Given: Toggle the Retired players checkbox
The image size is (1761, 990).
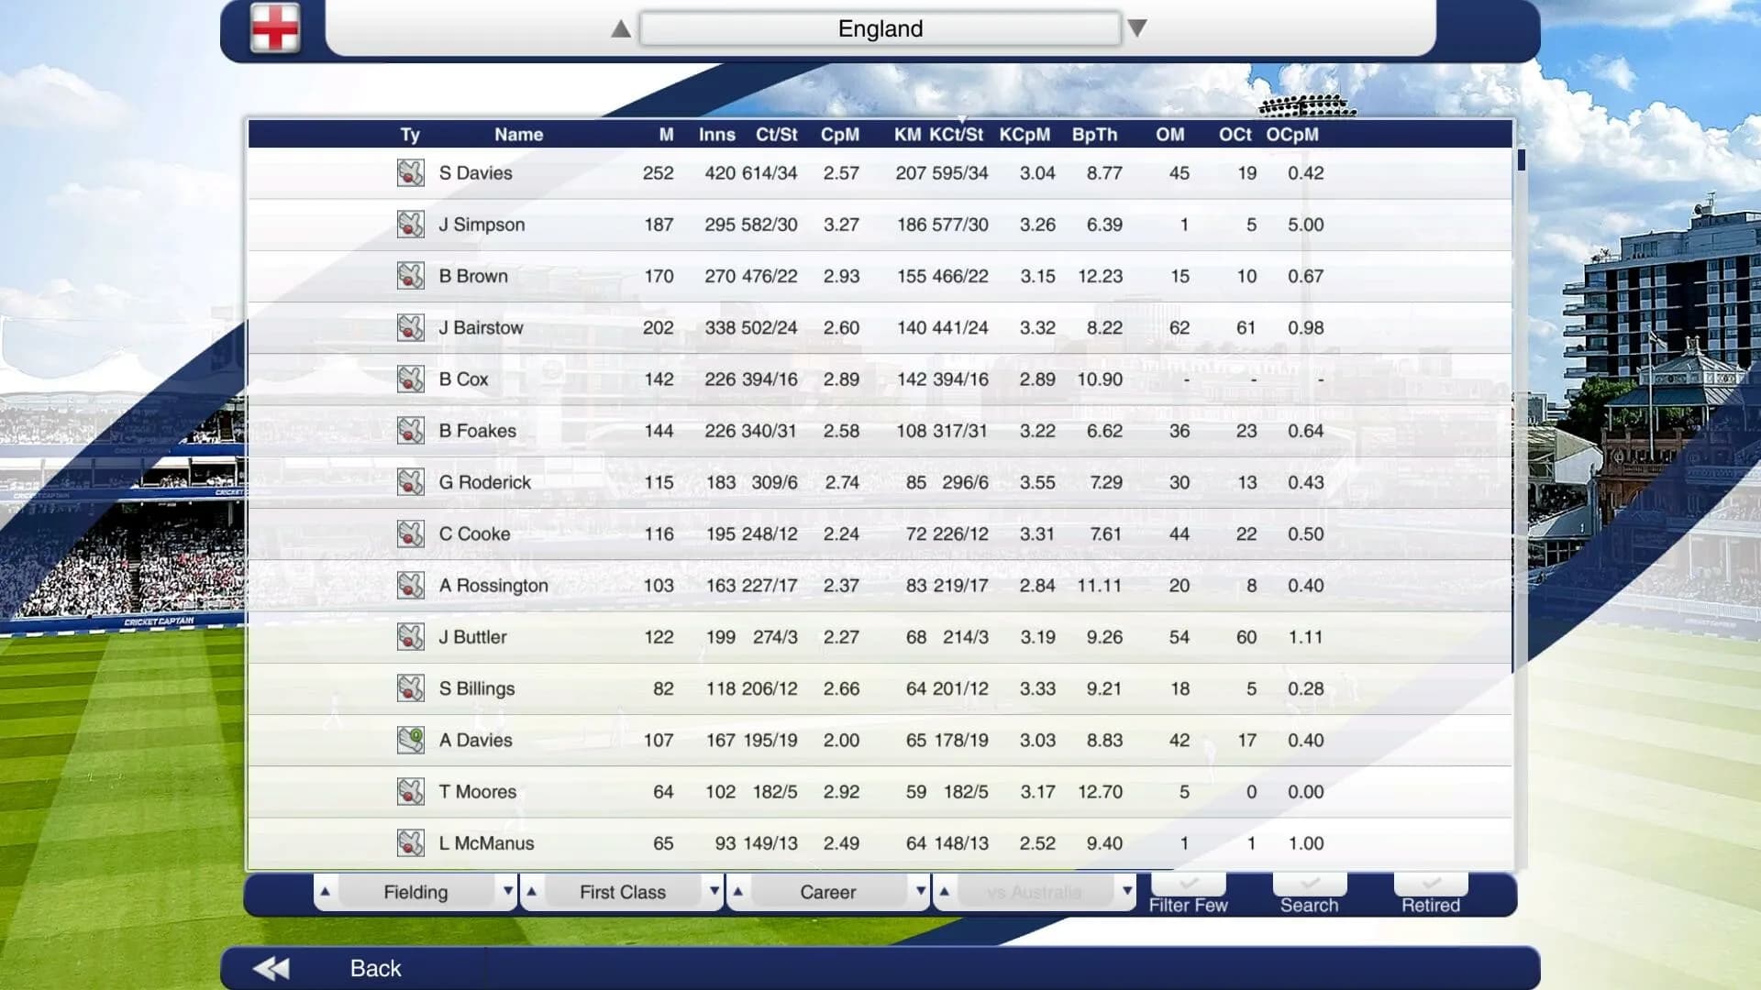Looking at the screenshot, I should tap(1430, 885).
